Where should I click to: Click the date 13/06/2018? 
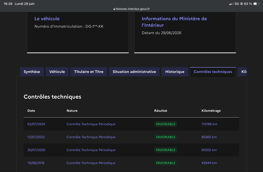pyautogui.click(x=36, y=163)
